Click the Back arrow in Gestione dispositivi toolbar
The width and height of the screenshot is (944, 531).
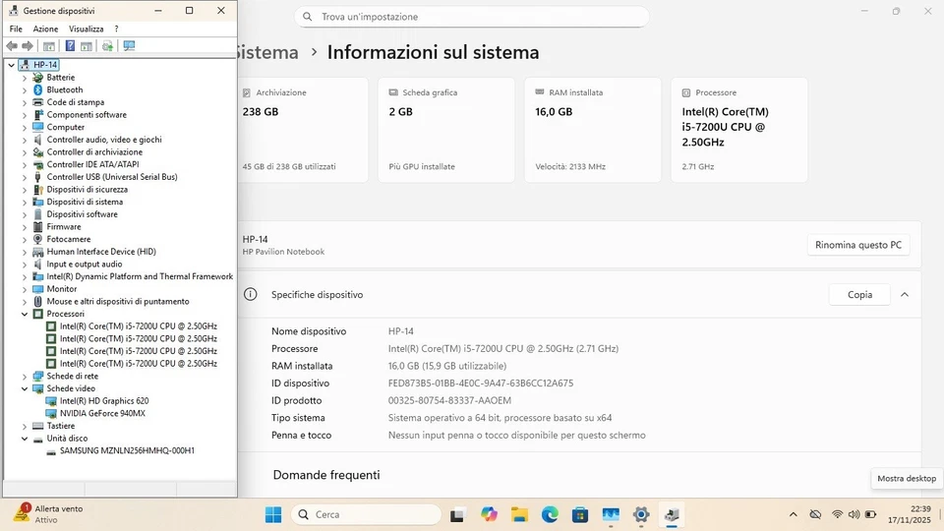pos(12,46)
